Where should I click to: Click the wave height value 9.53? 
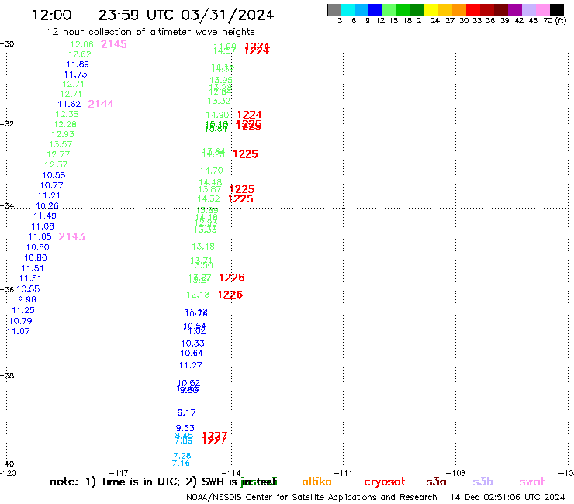point(185,428)
